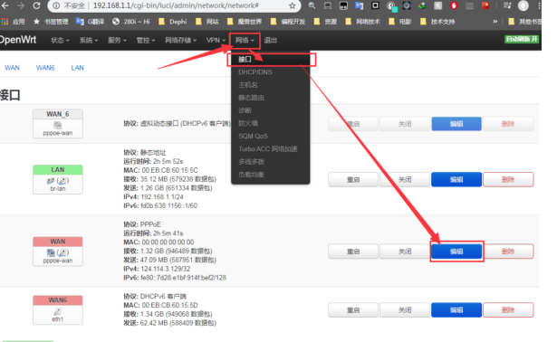Click the back navigation arrow
This screenshot has height=342, width=557.
pyautogui.click(x=5, y=5)
